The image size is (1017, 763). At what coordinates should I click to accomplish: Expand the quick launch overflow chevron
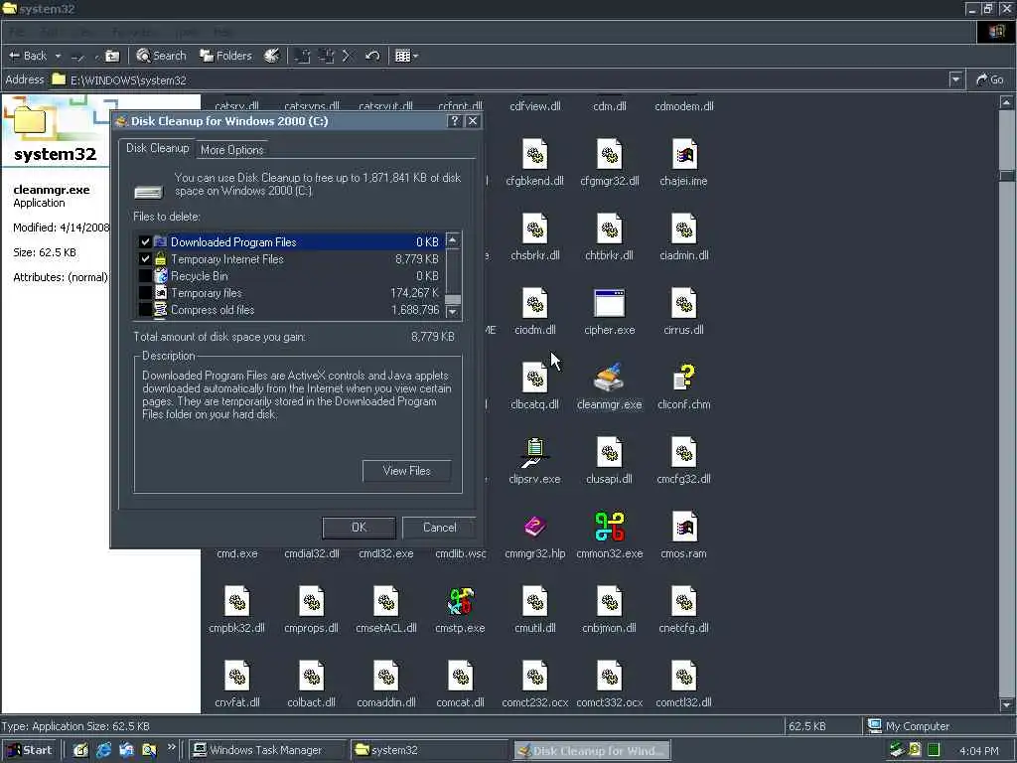coord(171,747)
